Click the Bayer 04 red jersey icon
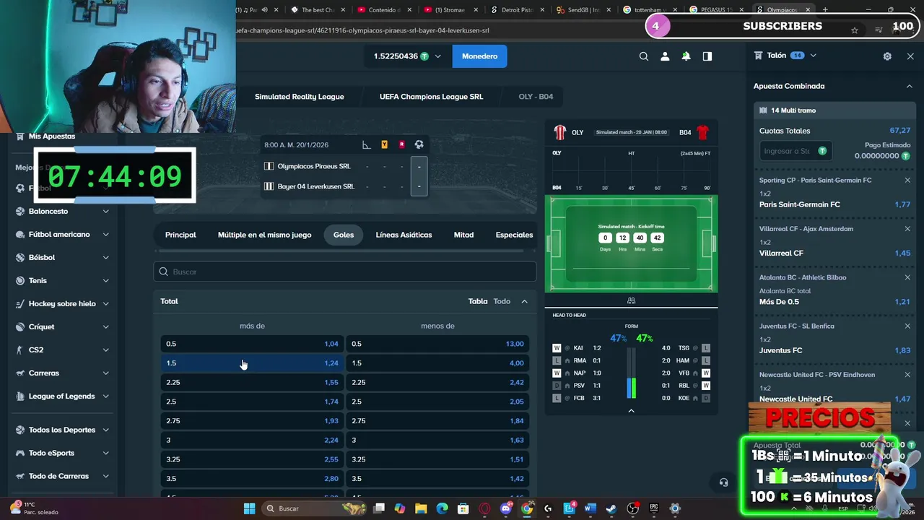This screenshot has height=520, width=924. 702,132
